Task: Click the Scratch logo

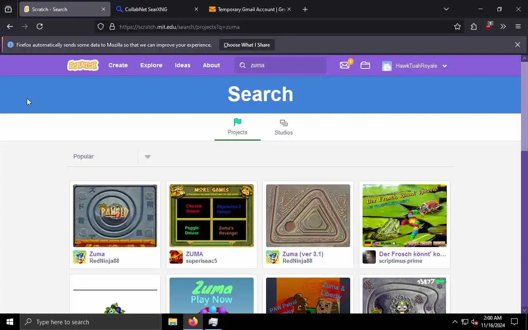Action: (83, 65)
